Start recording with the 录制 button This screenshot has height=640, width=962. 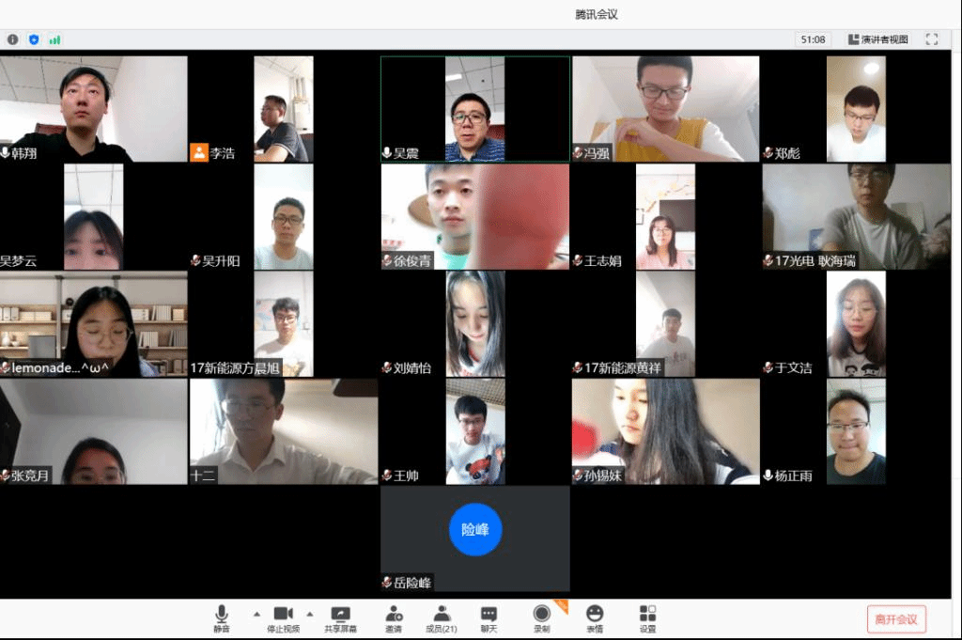[542, 617]
